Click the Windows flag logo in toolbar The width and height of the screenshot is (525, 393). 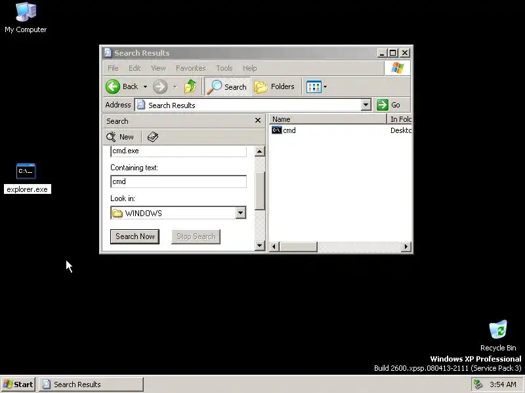[x=398, y=68]
